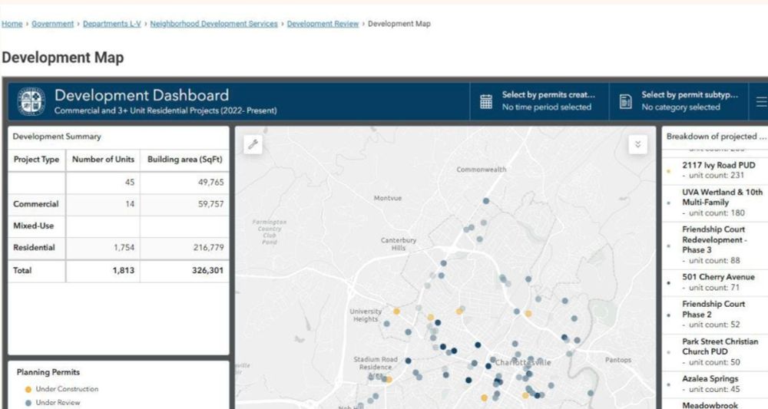Open the 'Select by permits created' filter
Viewport: 768px width, 409px height.
click(x=539, y=101)
